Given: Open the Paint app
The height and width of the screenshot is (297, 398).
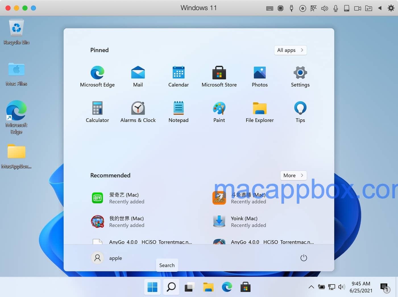Looking at the screenshot, I should 219,112.
